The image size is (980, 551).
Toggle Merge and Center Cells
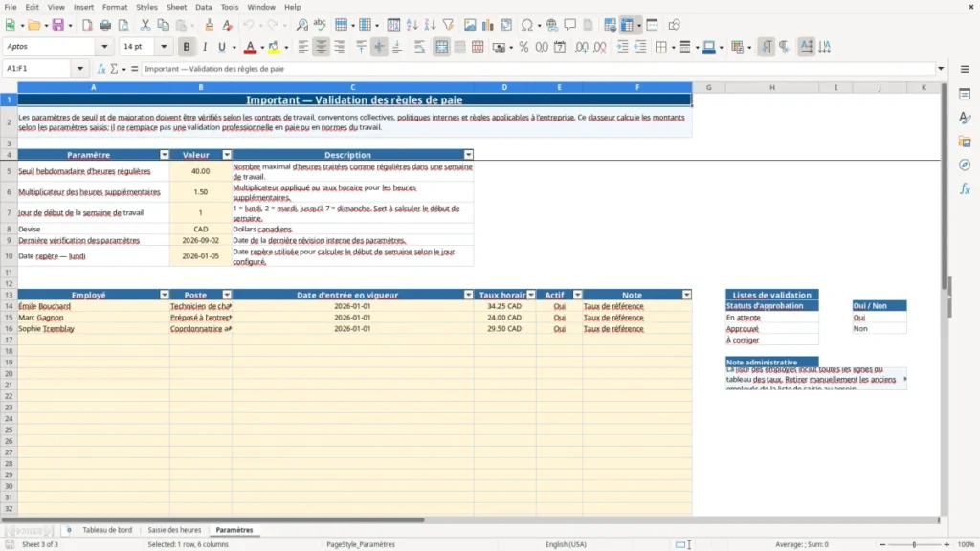pos(441,47)
